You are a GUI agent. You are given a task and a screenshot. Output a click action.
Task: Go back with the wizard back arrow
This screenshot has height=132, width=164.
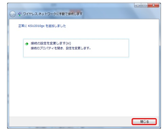13,14
